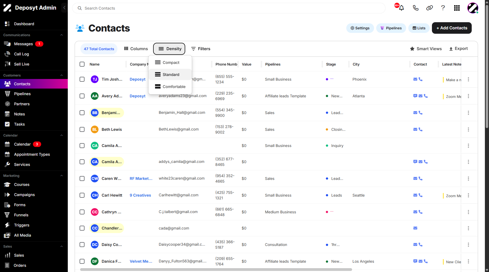Open the apps grid icon
The width and height of the screenshot is (489, 272).
point(457,8)
